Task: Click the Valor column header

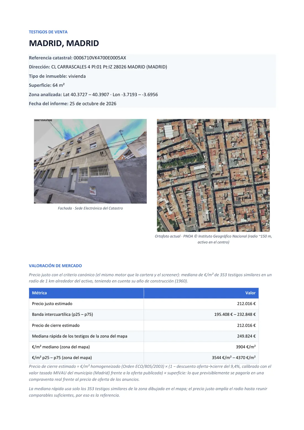Action: click(201, 293)
